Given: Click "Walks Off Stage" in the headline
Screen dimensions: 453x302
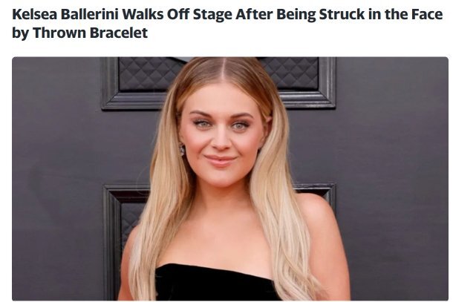Looking at the screenshot, I should [177, 15].
